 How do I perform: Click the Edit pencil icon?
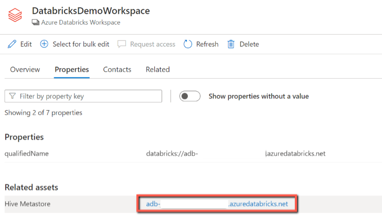[12, 44]
